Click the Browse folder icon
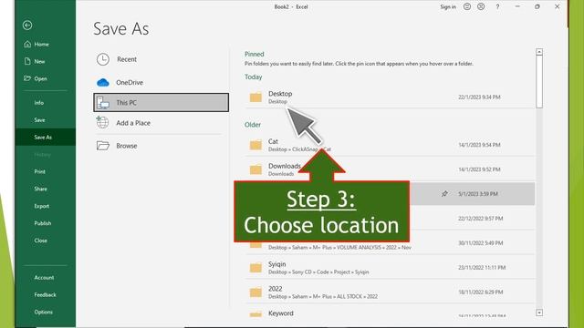The width and height of the screenshot is (584, 328). [x=103, y=146]
